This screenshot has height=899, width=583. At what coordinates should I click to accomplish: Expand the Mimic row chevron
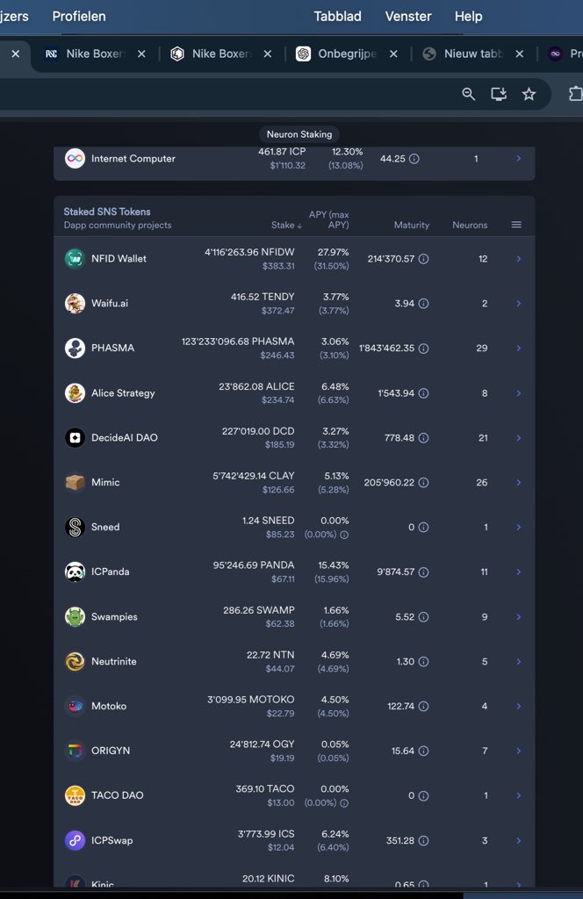pos(518,483)
